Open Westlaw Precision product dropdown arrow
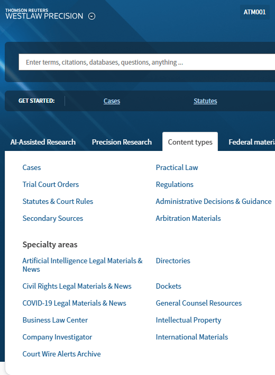 point(91,16)
